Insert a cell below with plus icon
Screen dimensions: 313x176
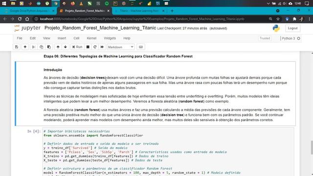25,47
